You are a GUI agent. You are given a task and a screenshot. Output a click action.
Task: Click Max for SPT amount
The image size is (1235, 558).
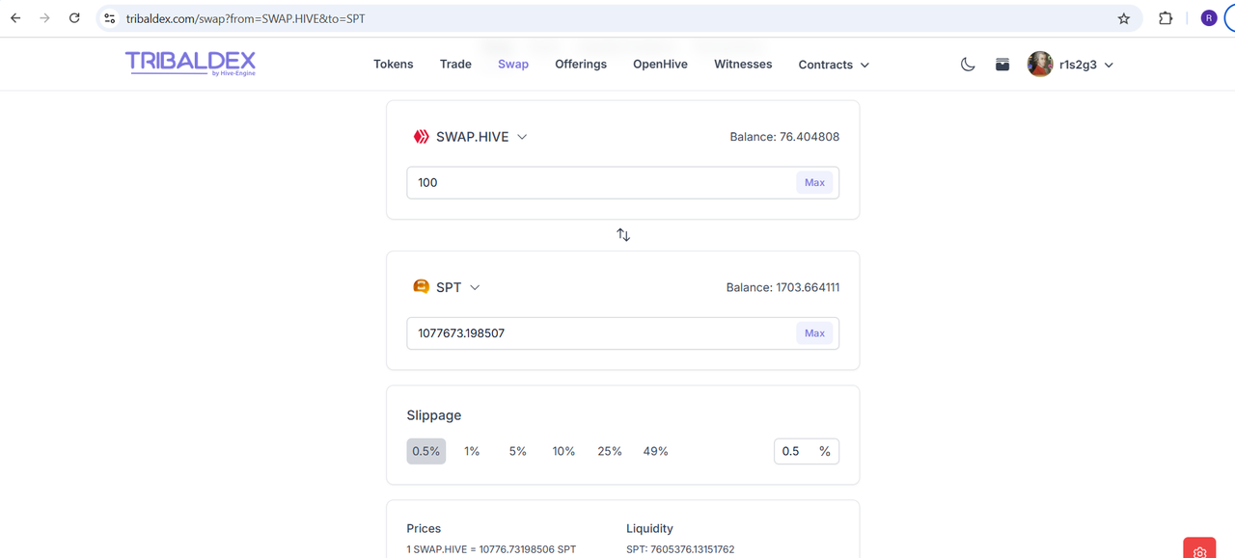tap(815, 332)
